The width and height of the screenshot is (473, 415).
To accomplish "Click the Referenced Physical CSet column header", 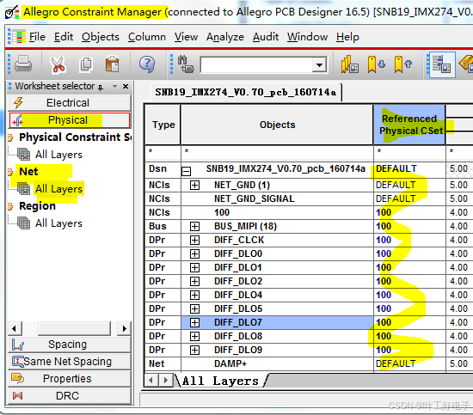I will (x=409, y=125).
